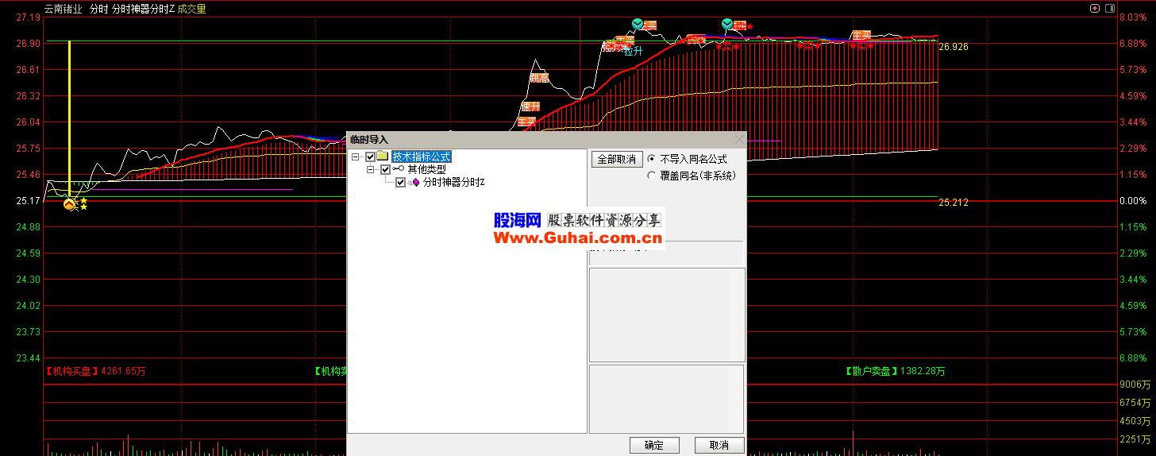Select the 覆盖同名(非系统) radio option

(x=652, y=176)
